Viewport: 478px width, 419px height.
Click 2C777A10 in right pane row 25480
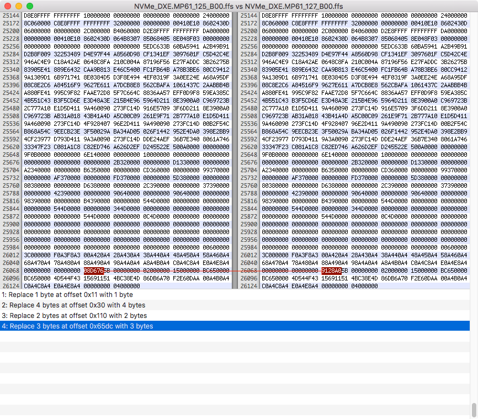275,108
